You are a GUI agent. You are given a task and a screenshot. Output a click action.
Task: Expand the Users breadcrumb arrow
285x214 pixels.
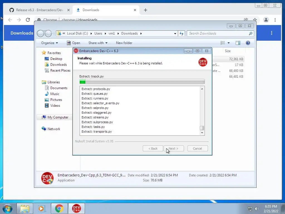(105, 33)
